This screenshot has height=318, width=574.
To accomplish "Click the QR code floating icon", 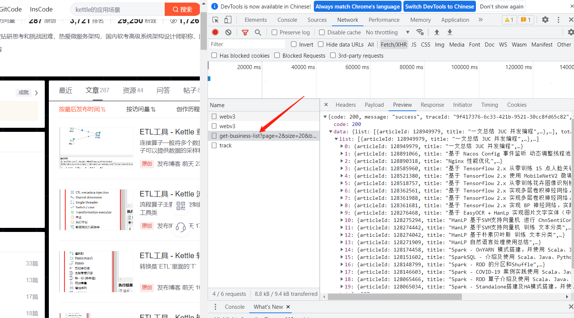I will pyautogui.click(x=181, y=206).
